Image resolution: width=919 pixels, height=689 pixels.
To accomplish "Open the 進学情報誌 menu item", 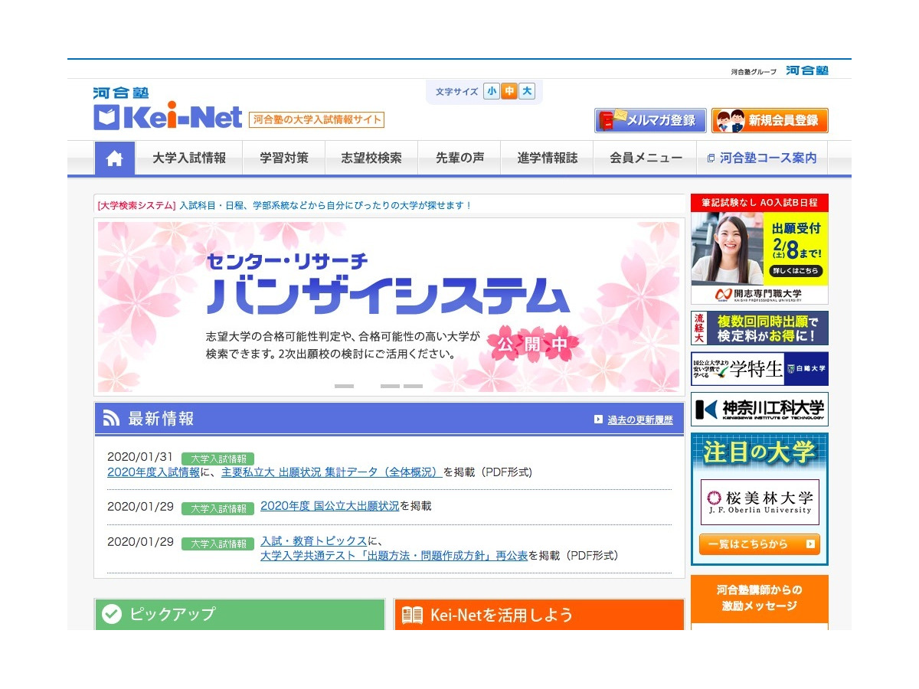I will [547, 158].
